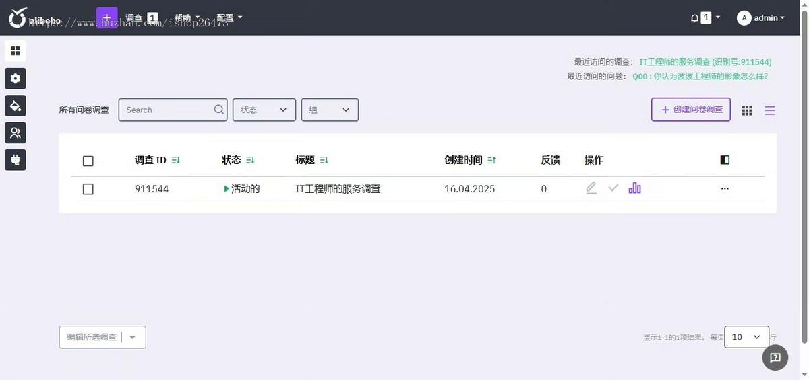The height and width of the screenshot is (380, 809).
Task: Sort by 状态 column header
Action: coord(238,160)
